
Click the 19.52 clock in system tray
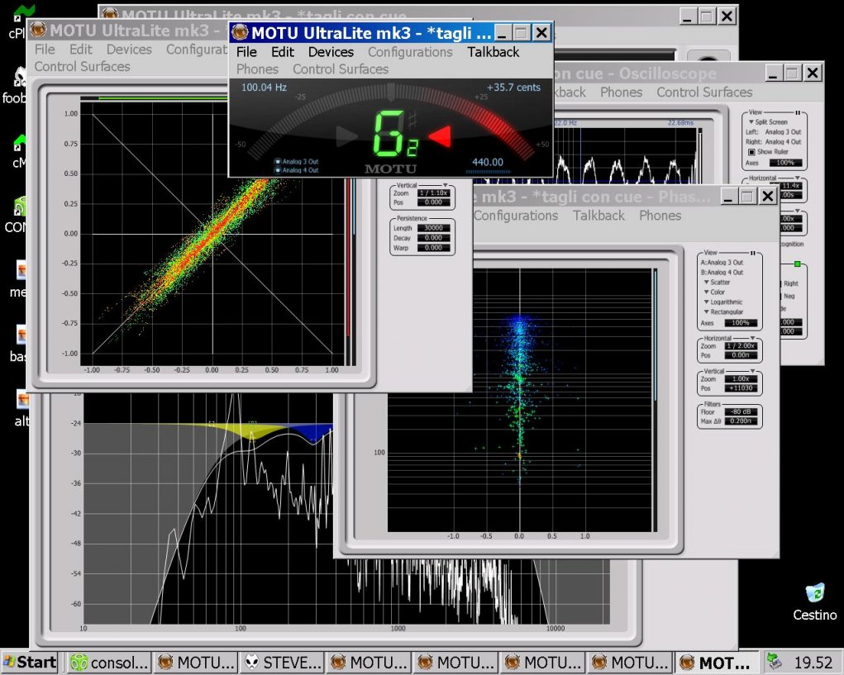tap(813, 662)
